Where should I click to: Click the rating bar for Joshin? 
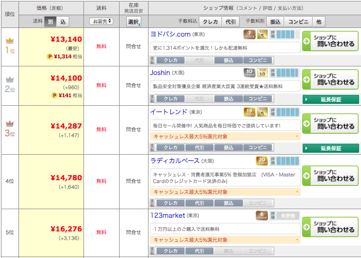tap(285, 73)
